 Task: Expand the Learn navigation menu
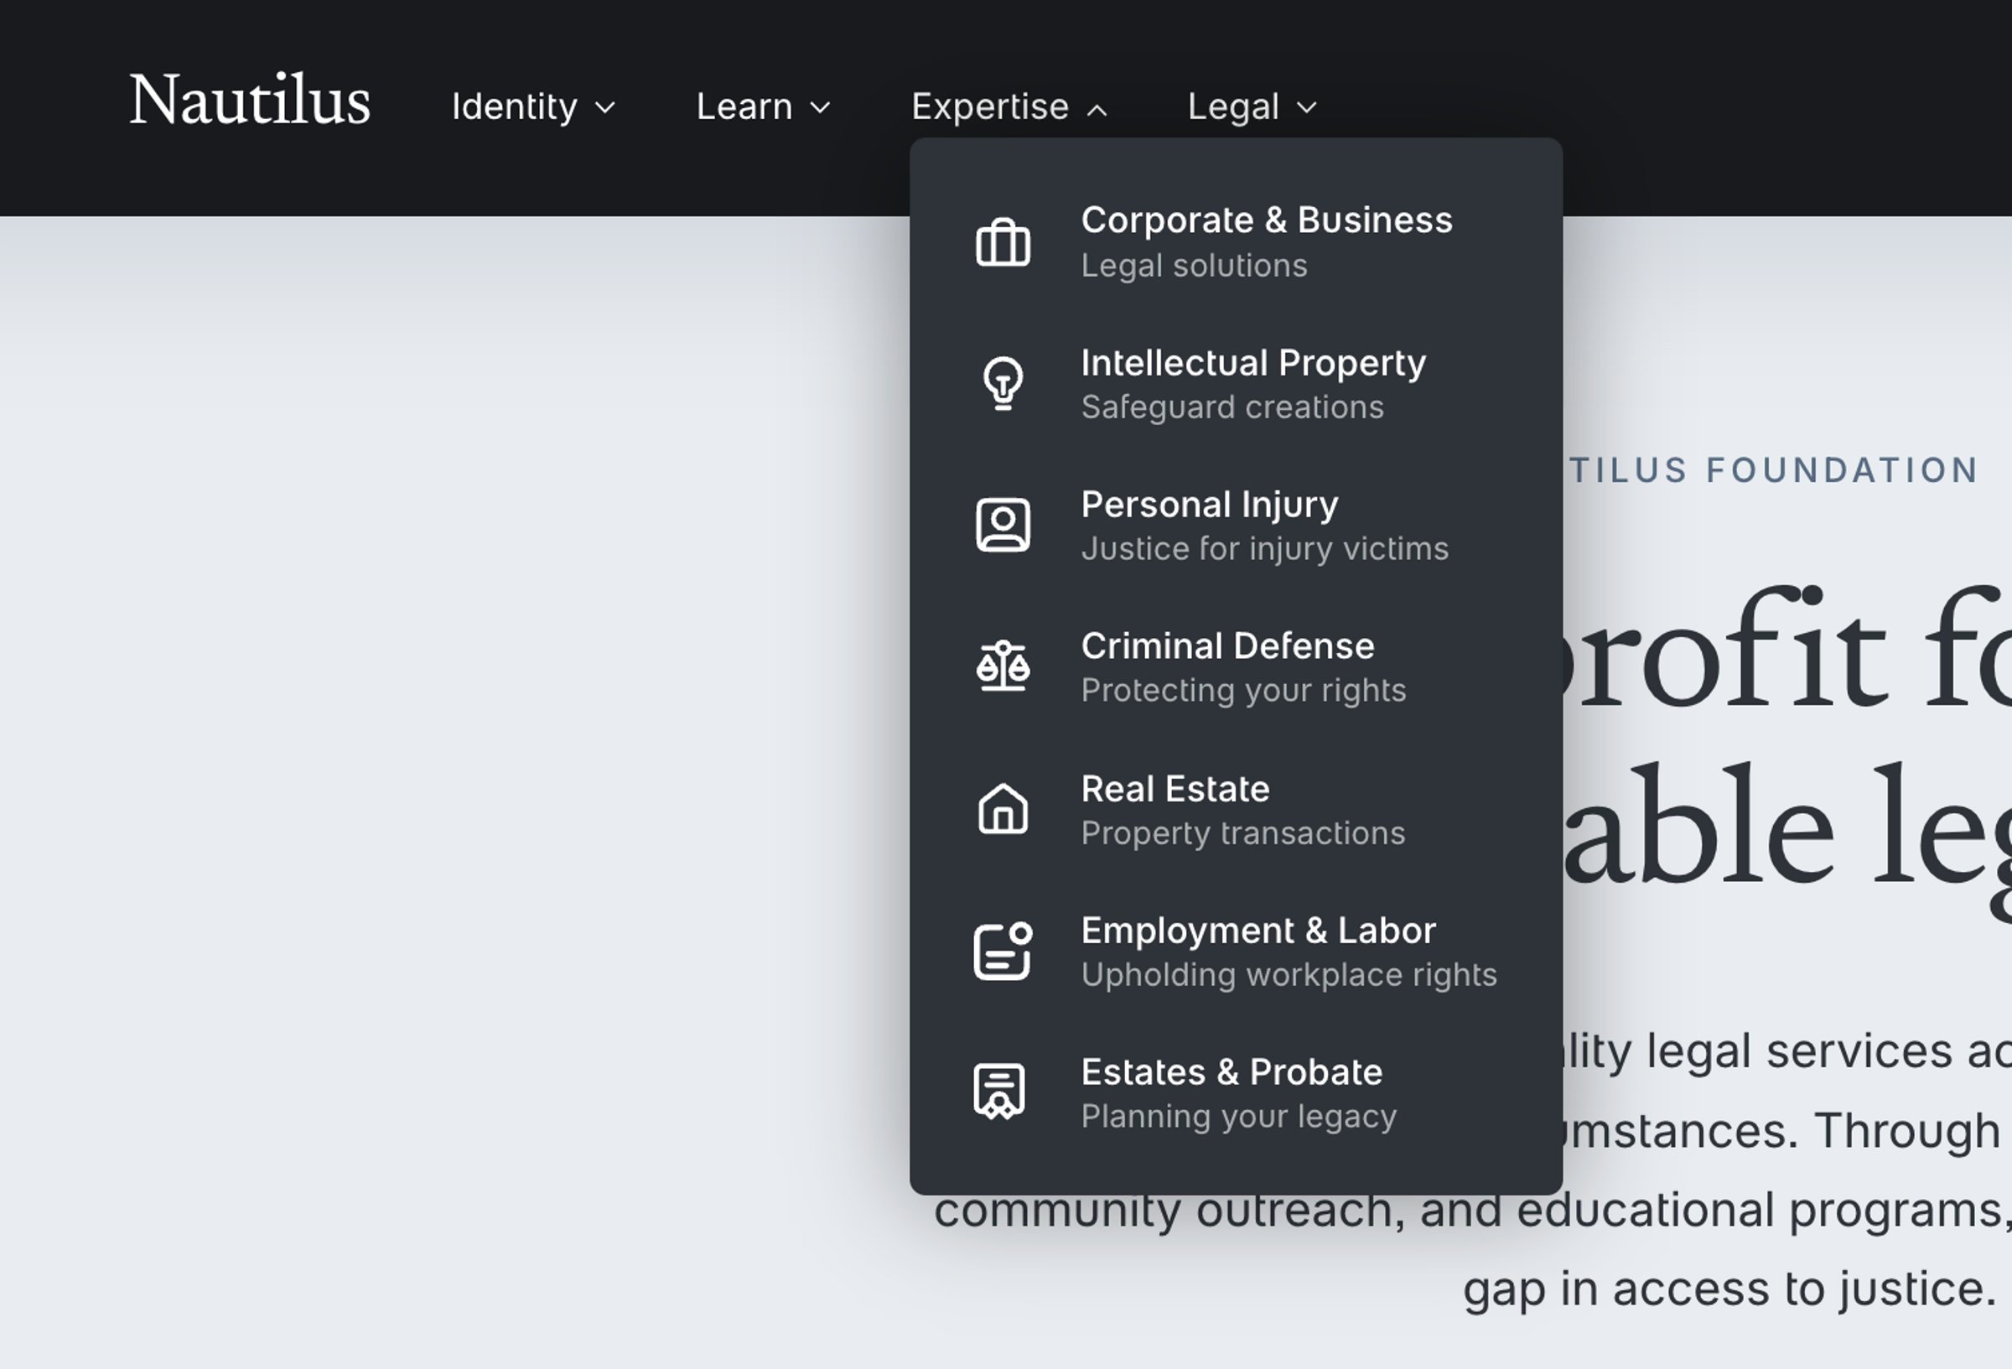[763, 107]
